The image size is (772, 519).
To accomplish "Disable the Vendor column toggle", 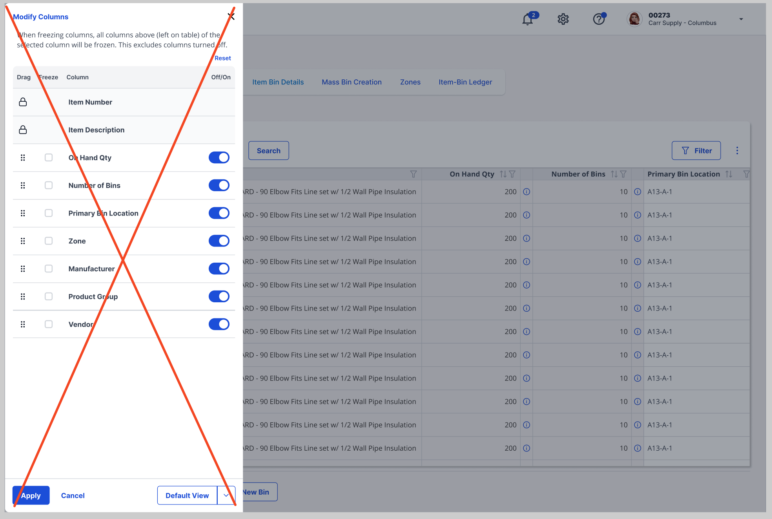I will coord(219,324).
